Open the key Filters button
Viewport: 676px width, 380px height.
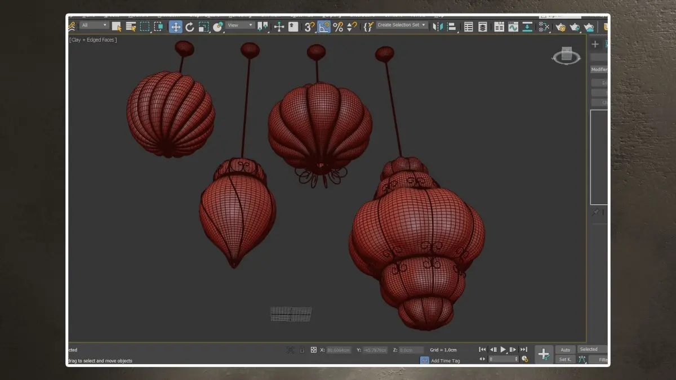(x=599, y=359)
